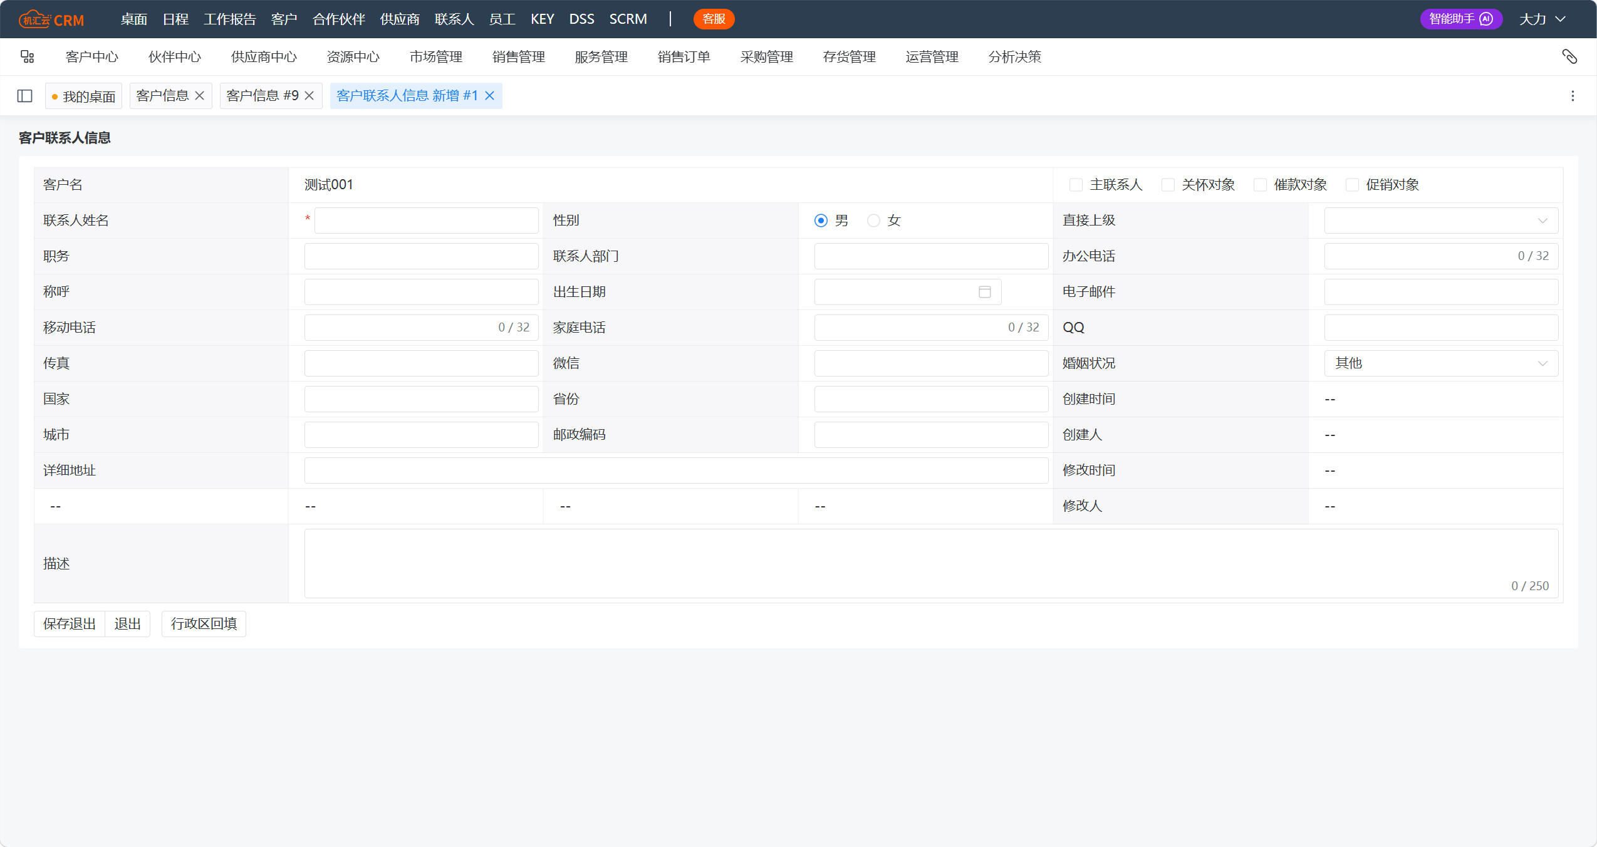The image size is (1597, 847).
Task: Close the 客户信息 tab
Action: 200,96
